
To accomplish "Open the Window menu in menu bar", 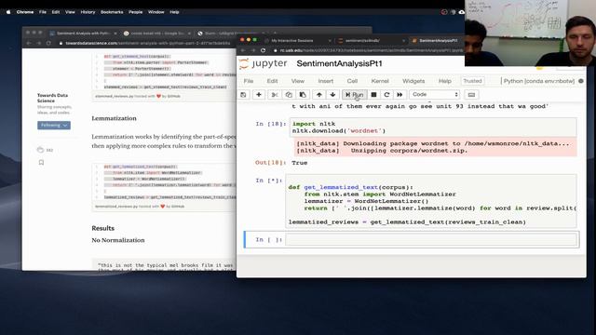I will 156,12.
